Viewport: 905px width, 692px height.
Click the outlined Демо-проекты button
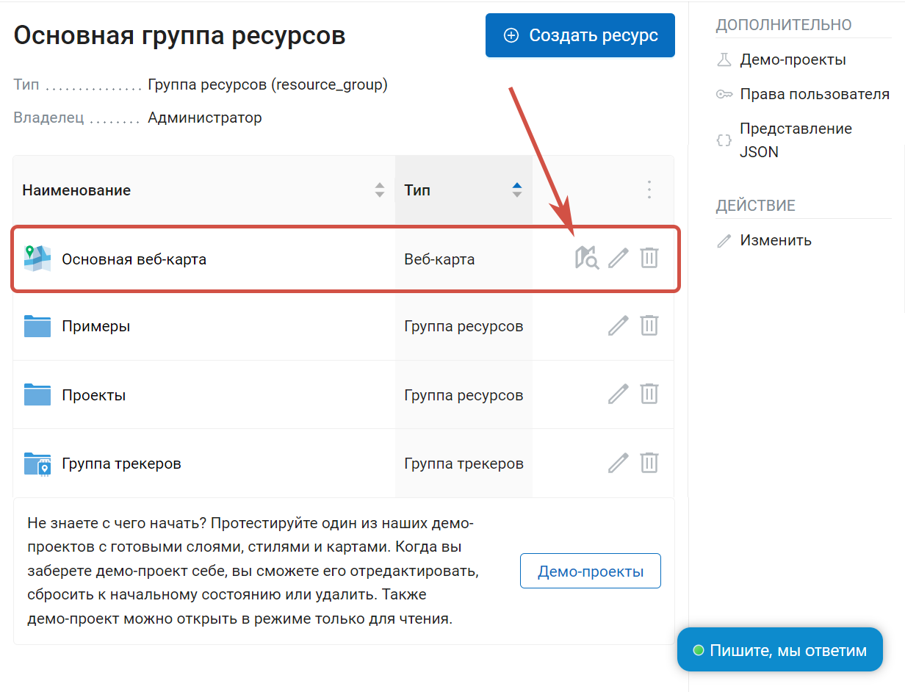(x=590, y=572)
